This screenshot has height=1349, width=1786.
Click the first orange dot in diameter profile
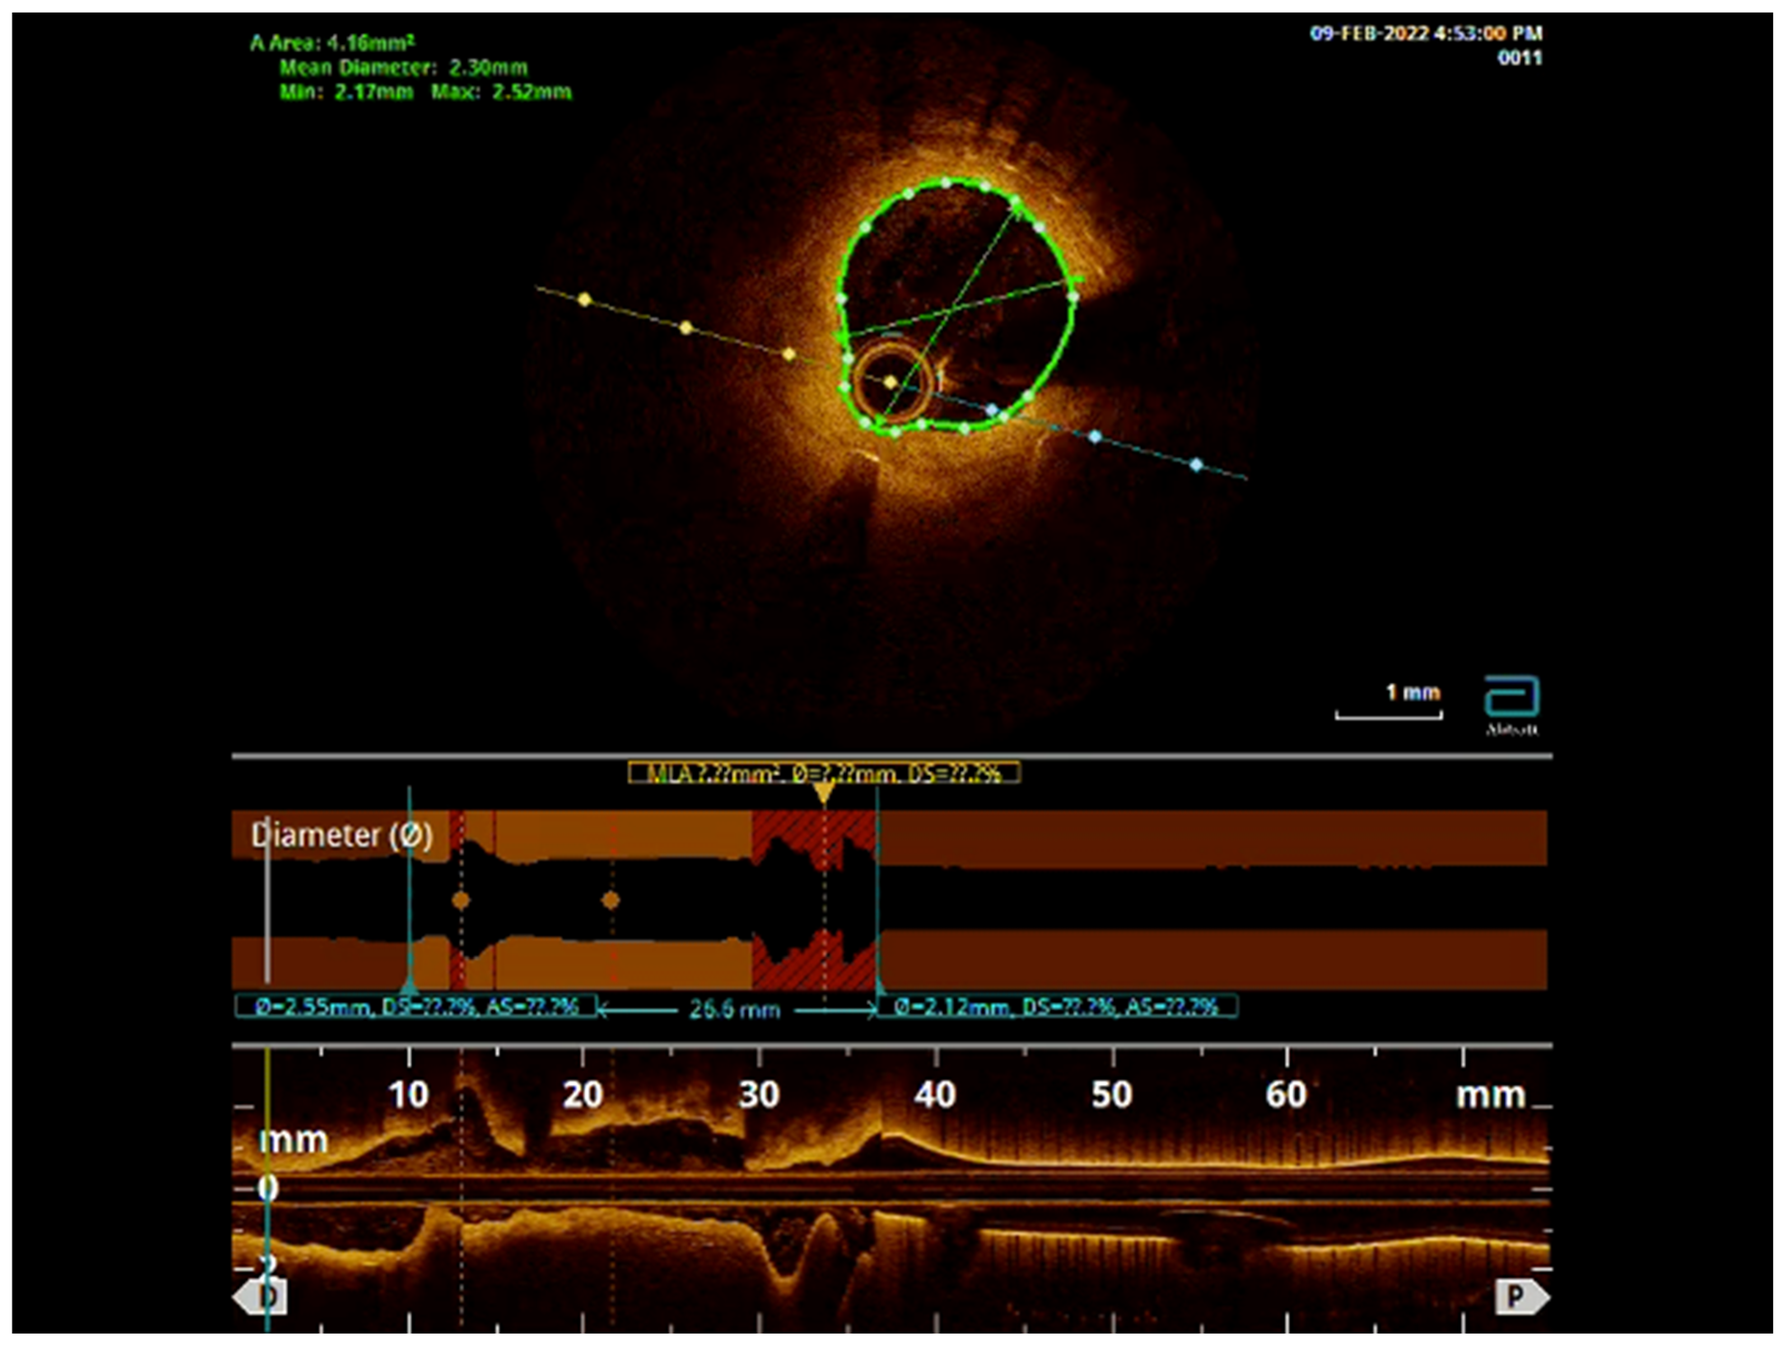point(460,900)
